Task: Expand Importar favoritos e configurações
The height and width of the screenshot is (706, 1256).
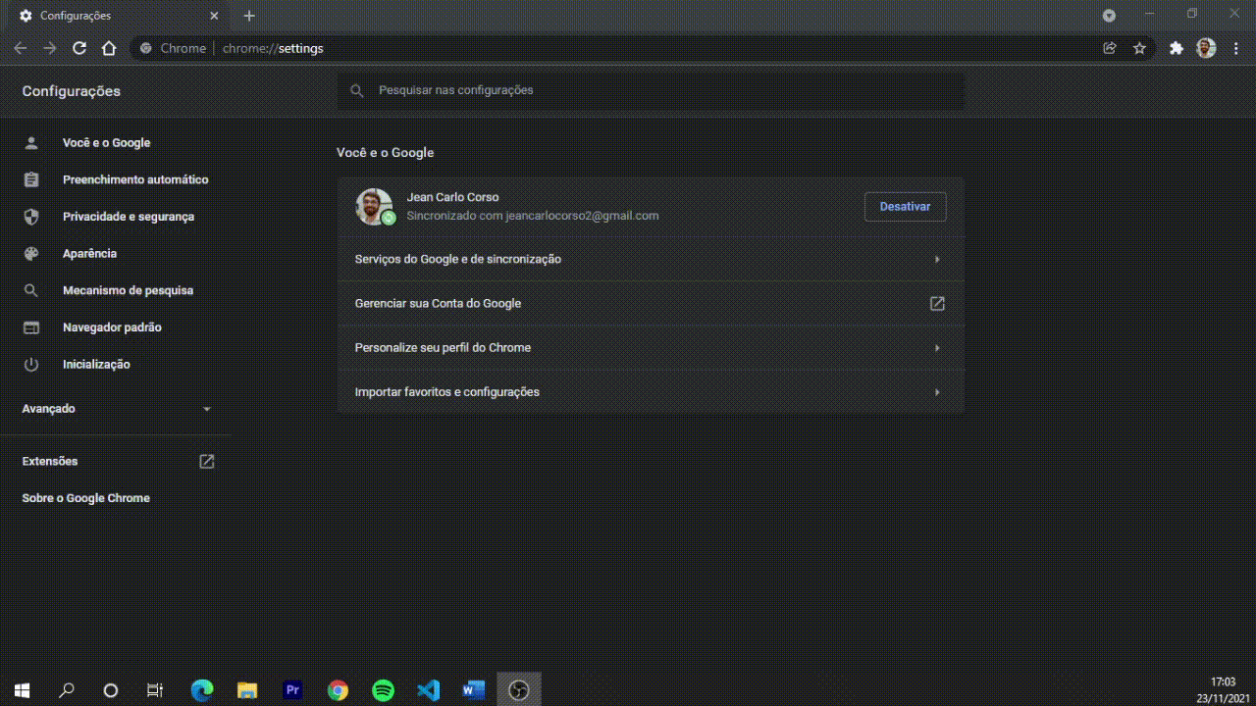Action: coord(651,392)
